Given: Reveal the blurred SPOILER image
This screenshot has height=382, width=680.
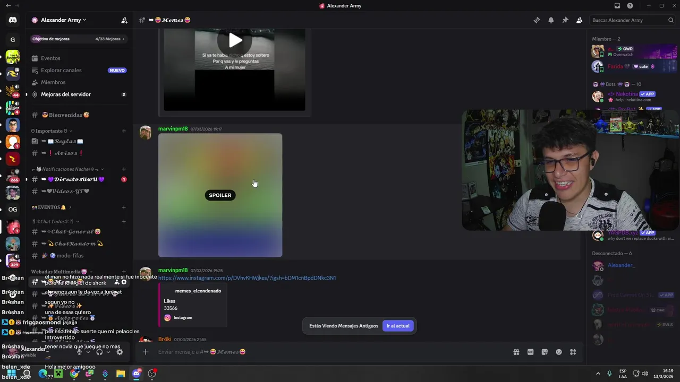Looking at the screenshot, I should [220, 195].
